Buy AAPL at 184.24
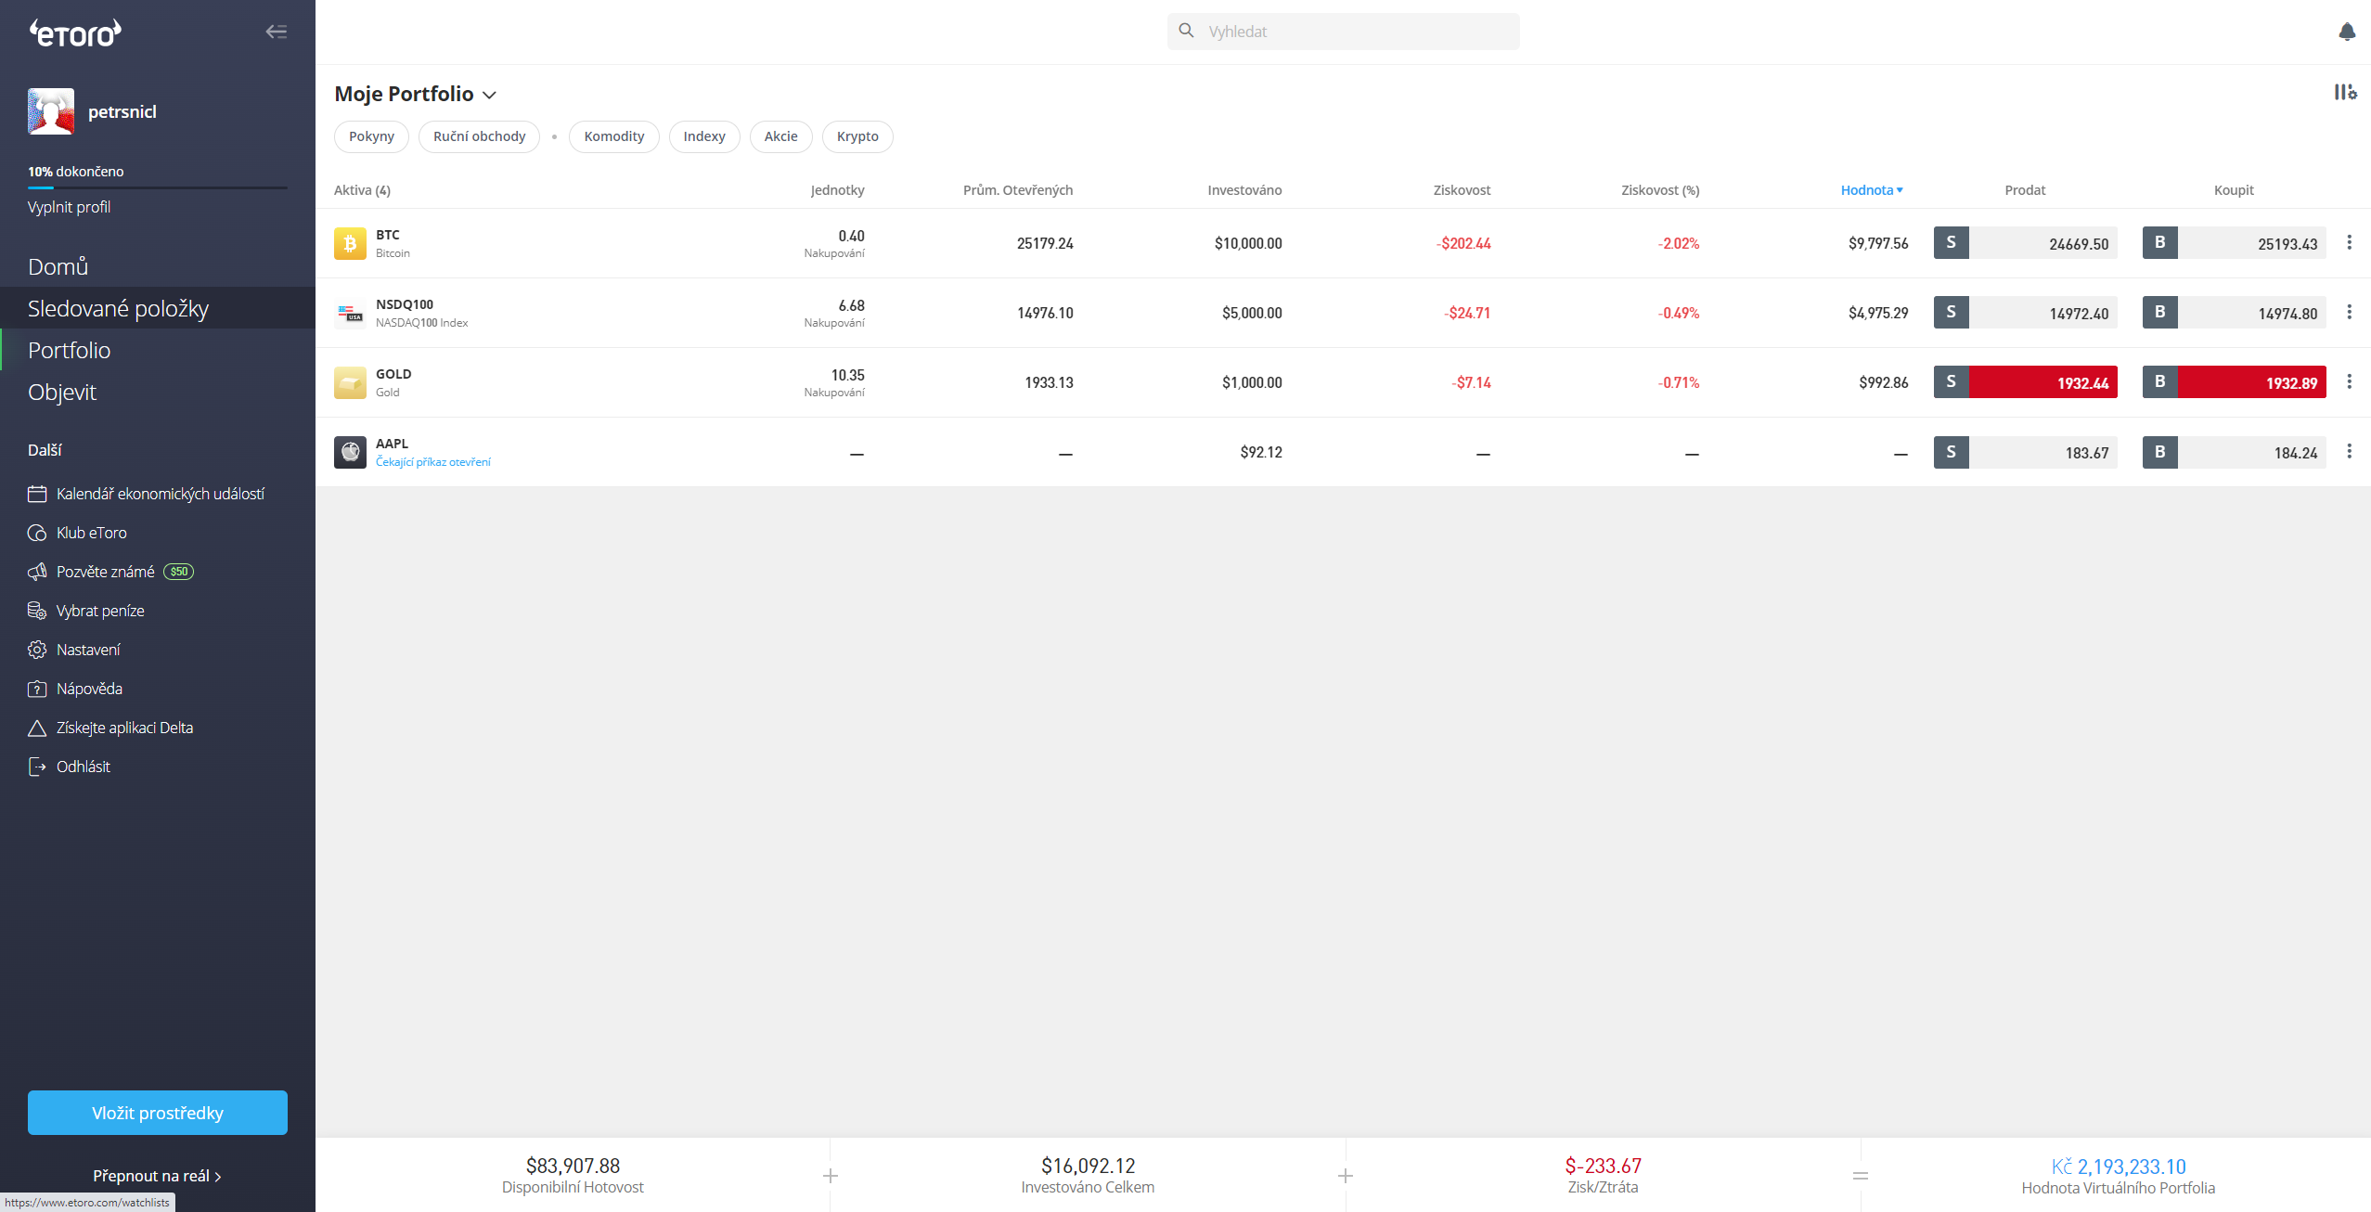 tap(2235, 452)
